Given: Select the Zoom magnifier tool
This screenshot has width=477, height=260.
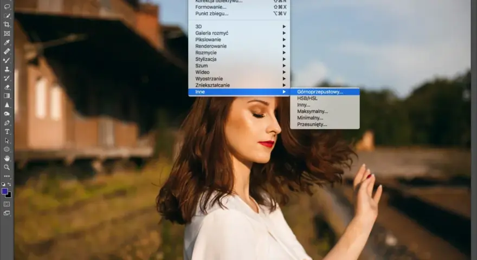Looking at the screenshot, I should tap(7, 167).
